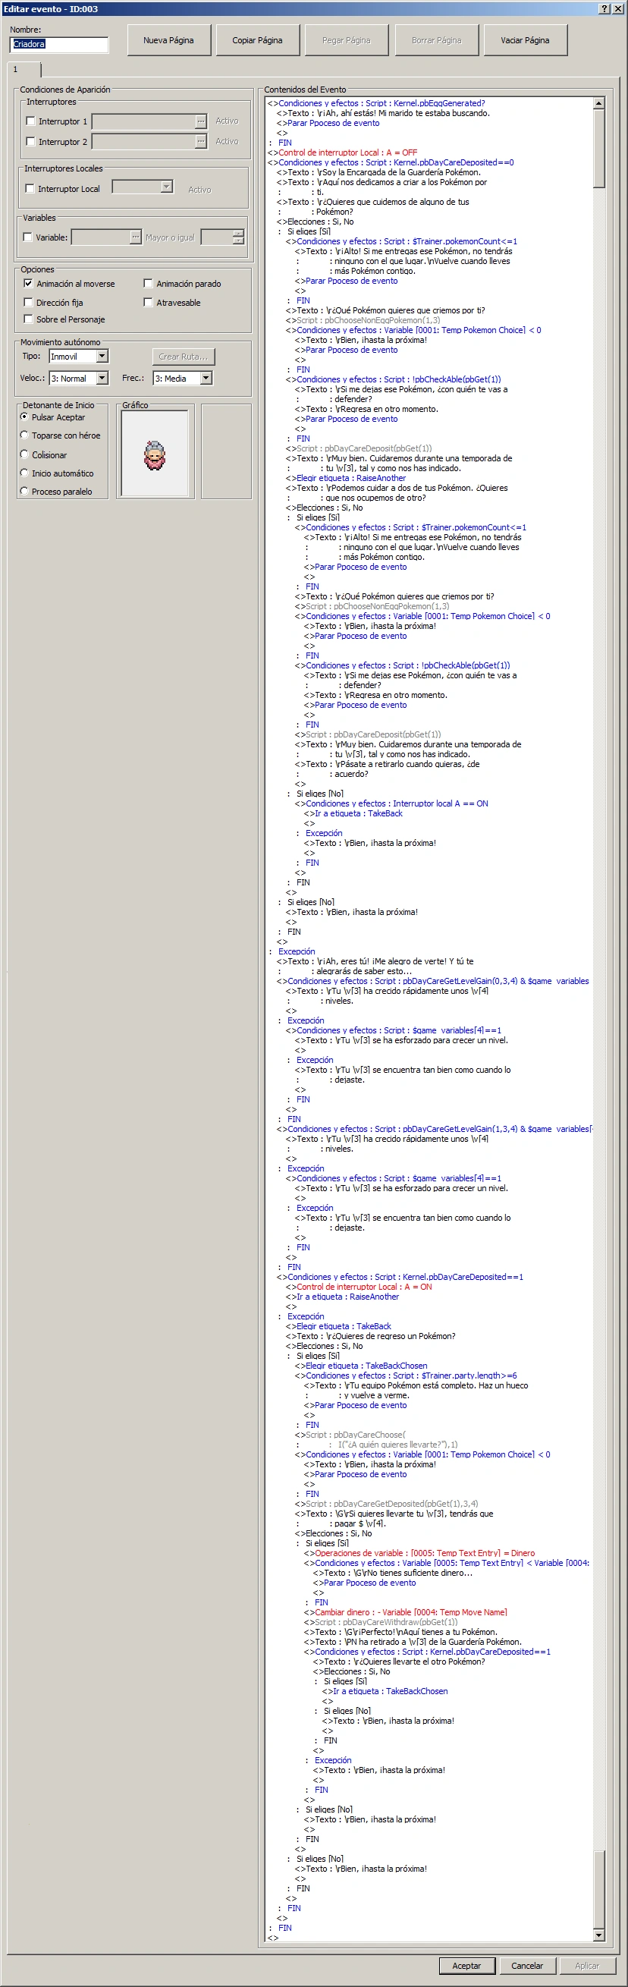Check the Sobre el Personaje option

point(29,319)
